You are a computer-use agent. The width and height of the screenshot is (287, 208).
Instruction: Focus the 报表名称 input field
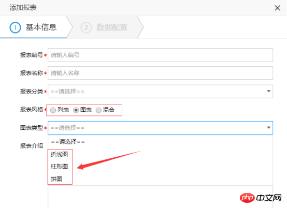click(x=160, y=73)
